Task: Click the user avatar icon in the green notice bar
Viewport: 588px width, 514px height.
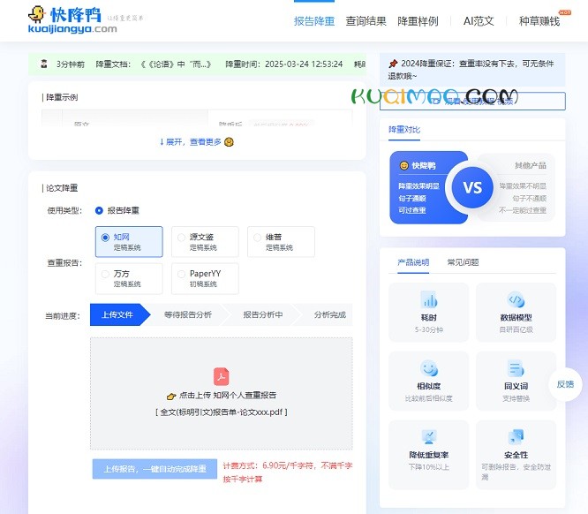Action: pyautogui.click(x=44, y=64)
